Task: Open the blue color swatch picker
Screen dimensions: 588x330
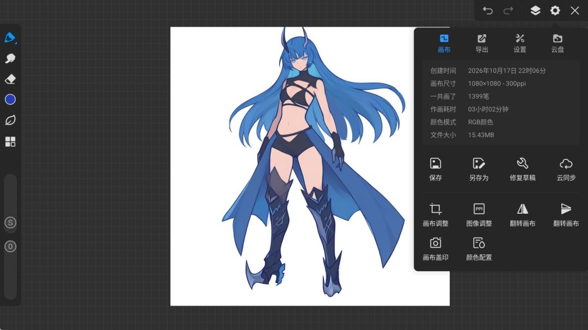Action: click(10, 99)
